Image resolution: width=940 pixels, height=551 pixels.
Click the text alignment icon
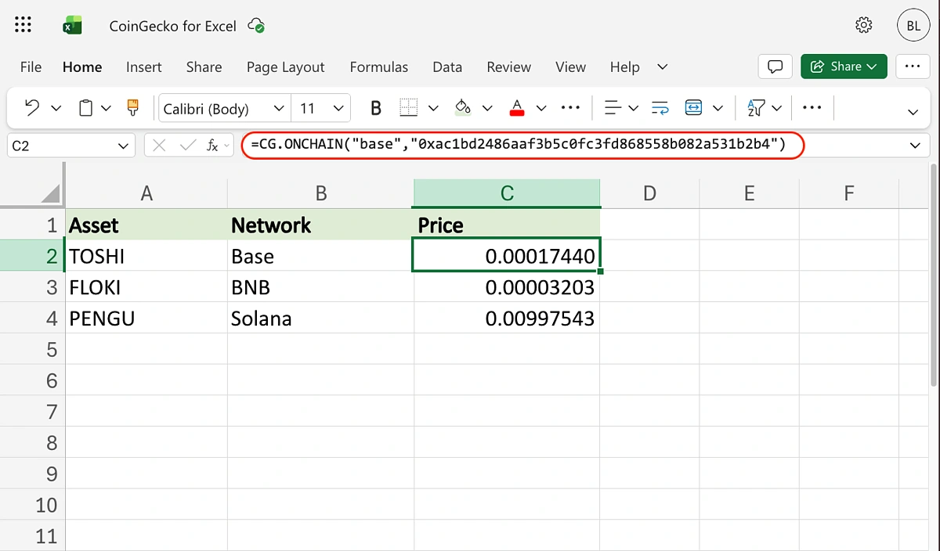pos(614,108)
